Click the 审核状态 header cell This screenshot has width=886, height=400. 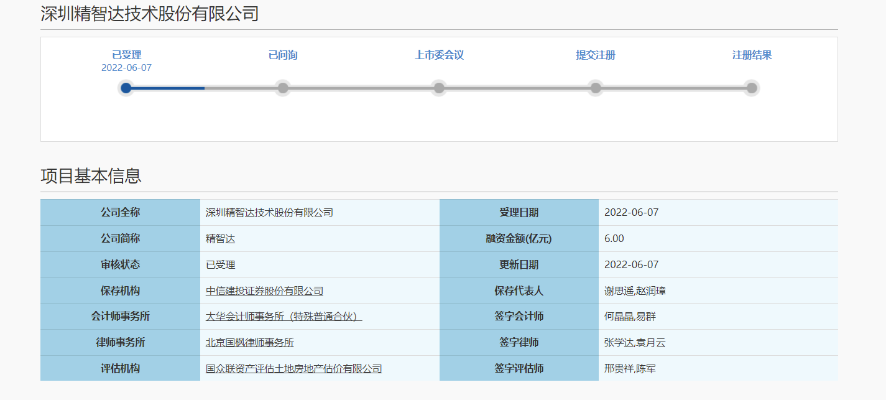(x=120, y=264)
